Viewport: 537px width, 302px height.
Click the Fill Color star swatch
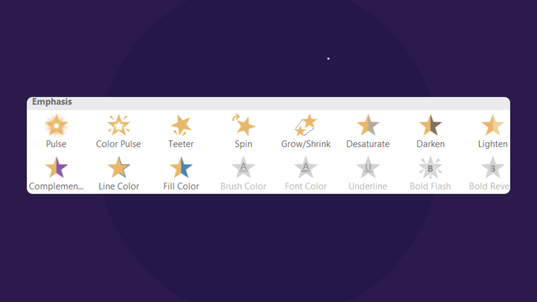(181, 167)
